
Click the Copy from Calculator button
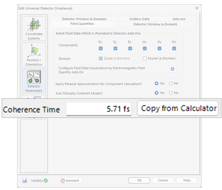[178, 109]
